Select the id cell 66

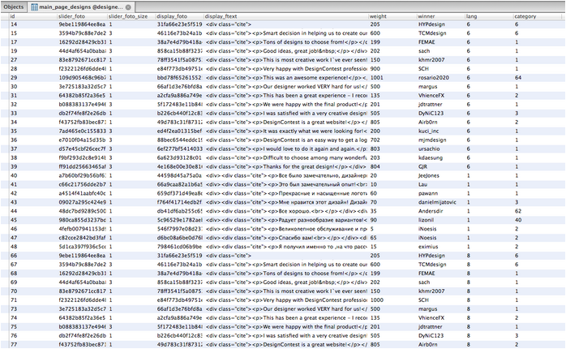click(14, 256)
